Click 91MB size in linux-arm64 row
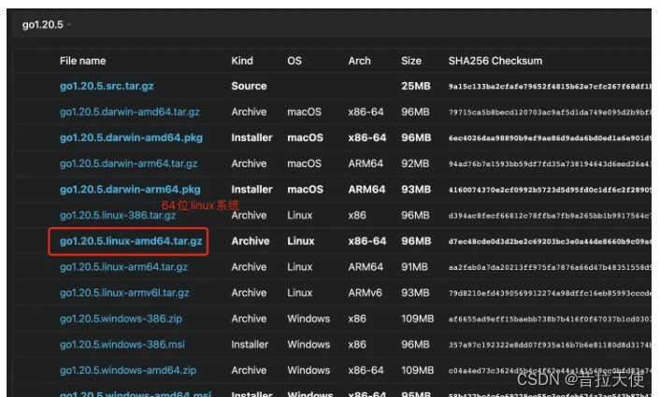The image size is (660, 397). click(x=414, y=267)
